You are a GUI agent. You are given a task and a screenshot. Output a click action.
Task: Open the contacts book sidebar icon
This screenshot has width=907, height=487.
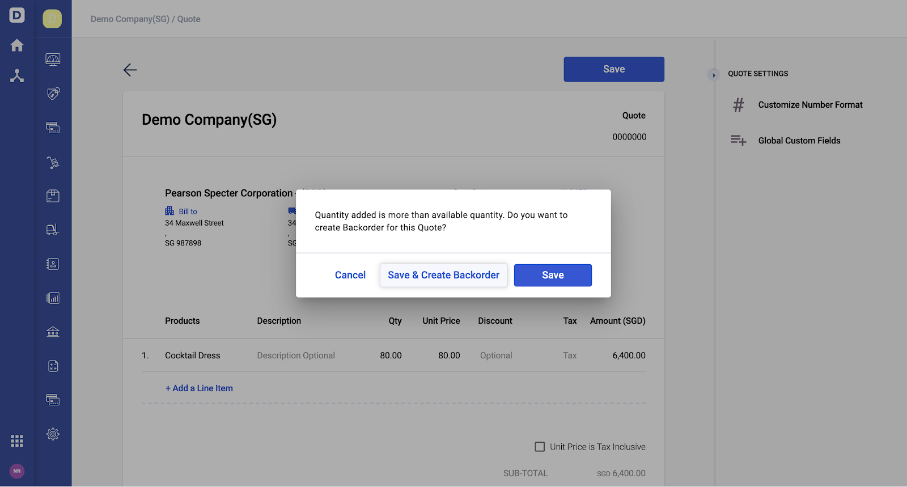53,264
